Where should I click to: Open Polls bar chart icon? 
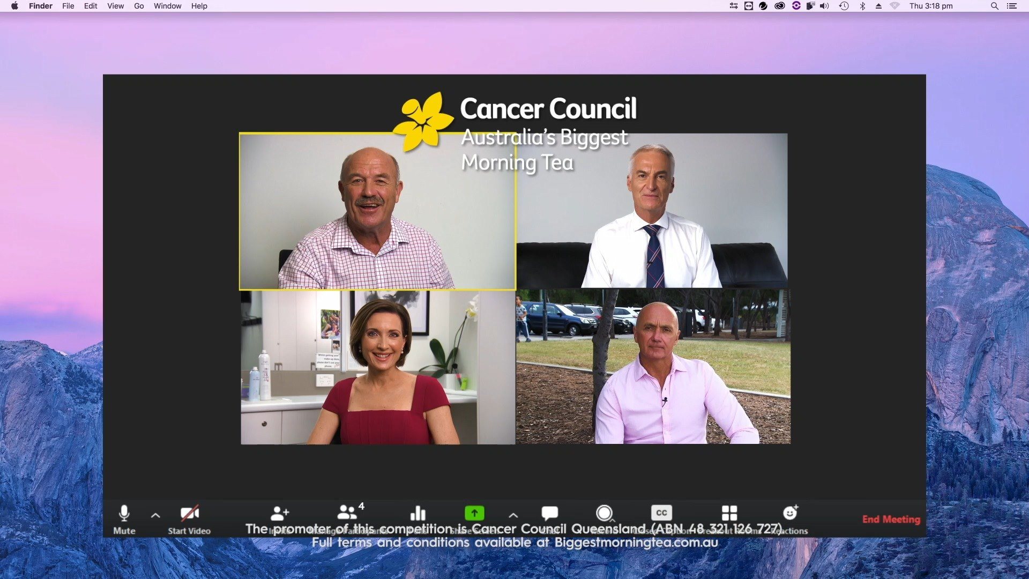[418, 514]
